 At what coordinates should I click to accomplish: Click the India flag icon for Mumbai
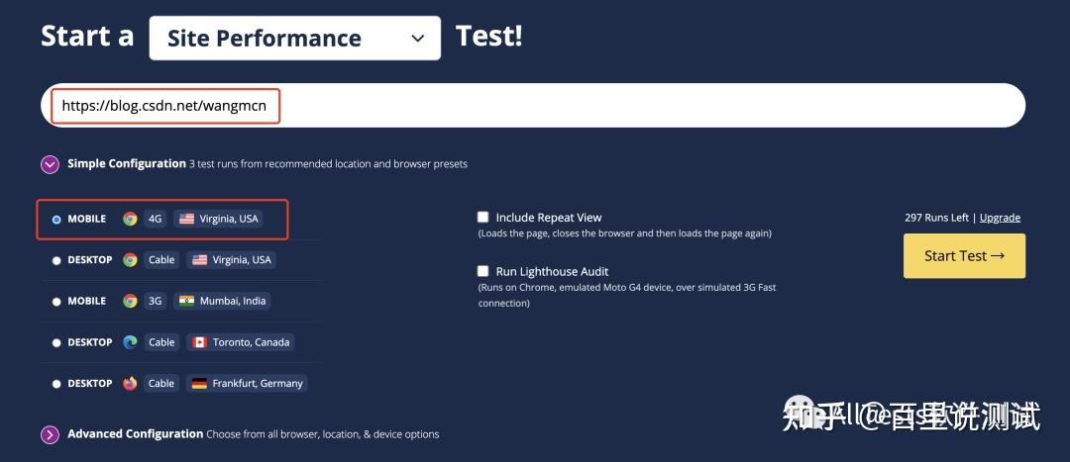pos(186,301)
